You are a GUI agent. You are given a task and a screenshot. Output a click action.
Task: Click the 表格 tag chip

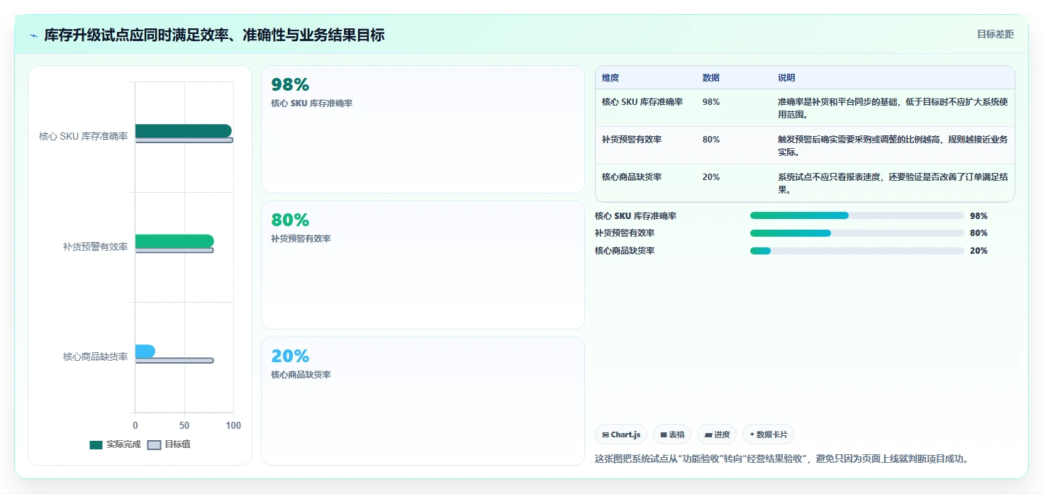point(671,434)
